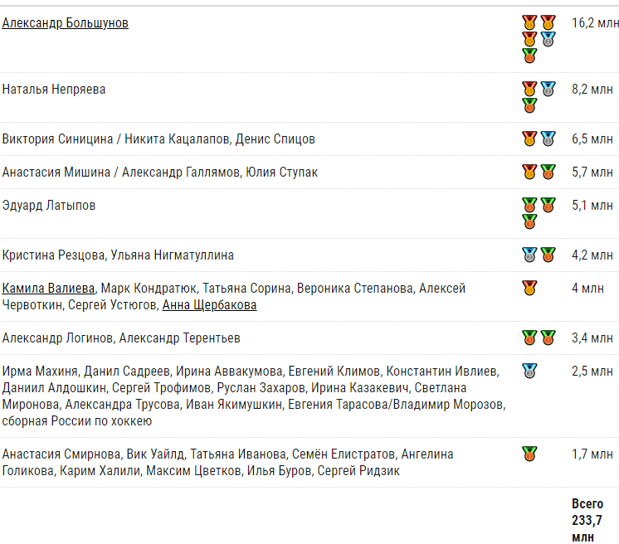Click the silver medal in Ирма Махиня row

click(529, 371)
